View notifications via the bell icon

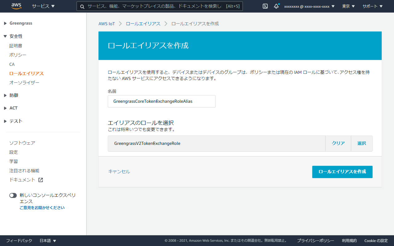[x=276, y=6]
